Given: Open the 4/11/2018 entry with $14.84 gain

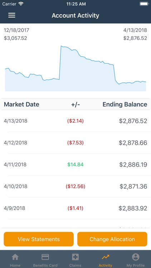Looking at the screenshot, I should (x=75, y=164).
